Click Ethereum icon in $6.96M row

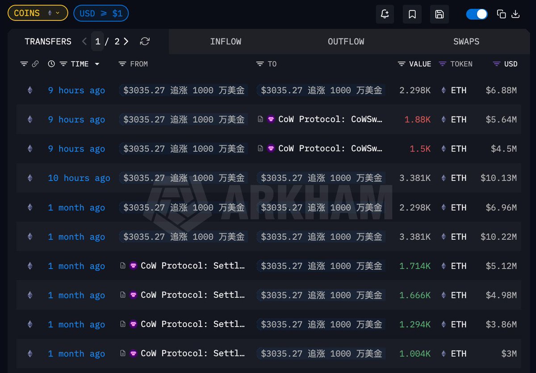point(30,207)
